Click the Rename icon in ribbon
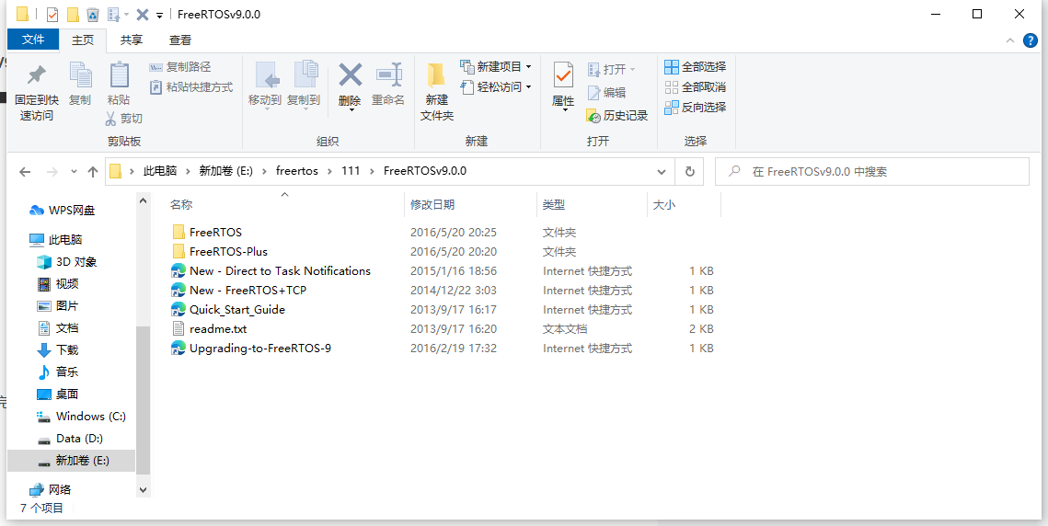This screenshot has height=526, width=1048. pos(388,77)
